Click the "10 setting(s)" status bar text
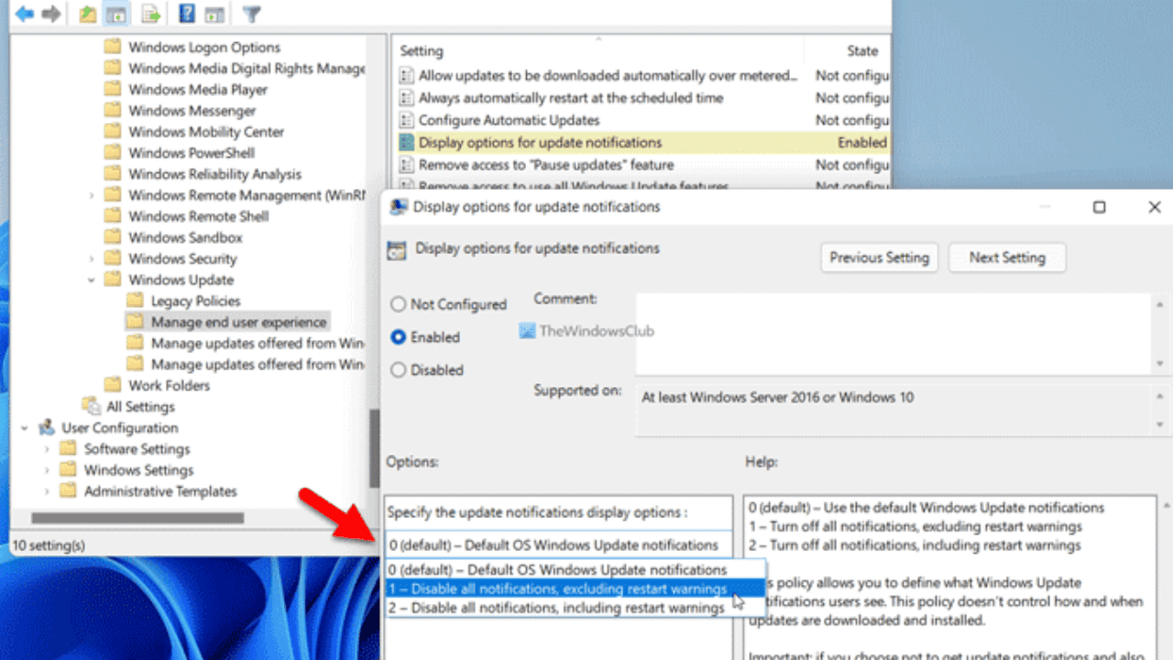Screen dimensions: 1173x660 pyautogui.click(x=49, y=544)
